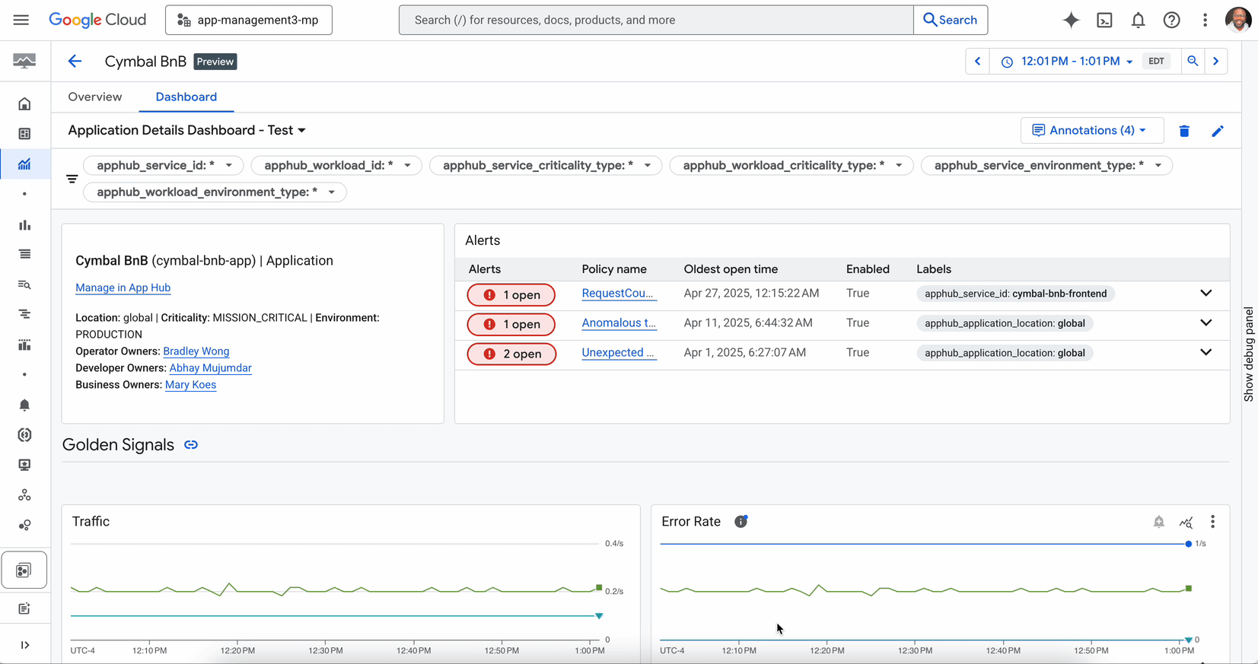This screenshot has width=1258, height=664.
Task: Open Uptime checks icon in sidebar
Action: coord(24,435)
